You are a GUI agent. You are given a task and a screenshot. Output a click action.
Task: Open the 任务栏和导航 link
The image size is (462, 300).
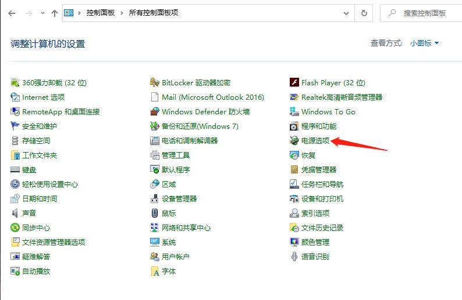[x=322, y=185]
